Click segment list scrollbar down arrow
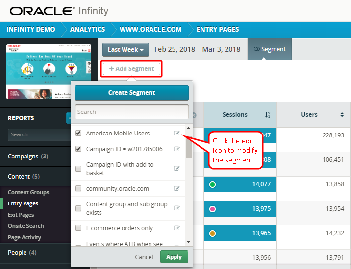This screenshot has width=351, height=269. (x=189, y=242)
